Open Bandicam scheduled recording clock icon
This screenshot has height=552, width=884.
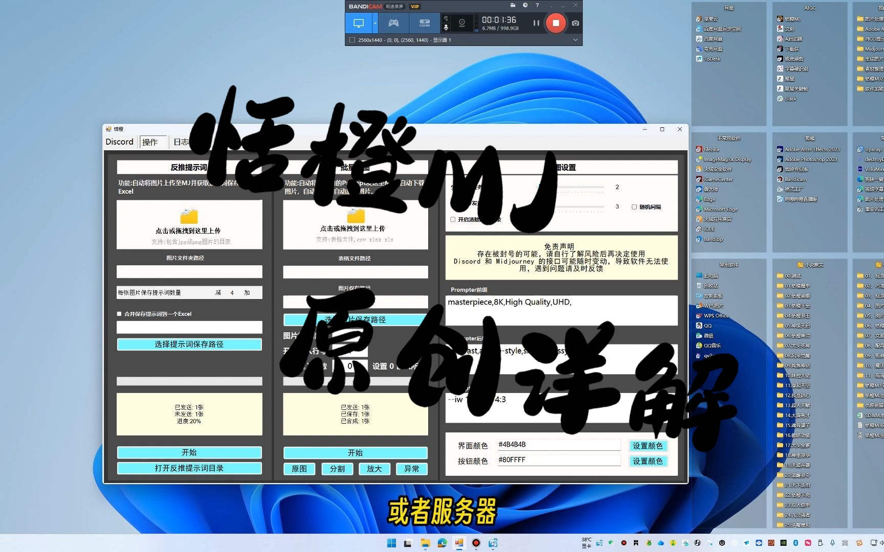point(525,5)
